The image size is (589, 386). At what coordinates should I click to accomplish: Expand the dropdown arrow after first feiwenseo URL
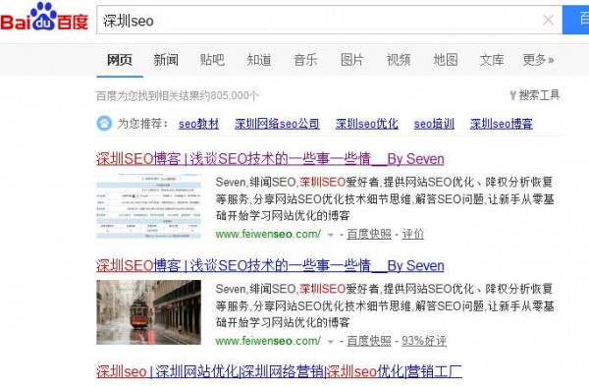[331, 235]
